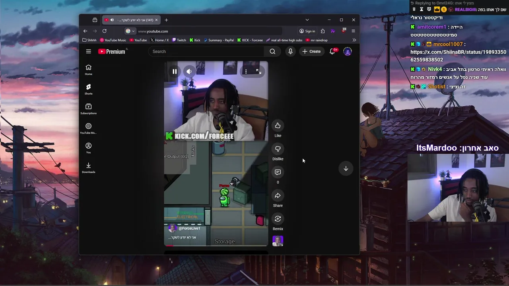Remix this Short
Image resolution: width=509 pixels, height=286 pixels.
[278, 219]
